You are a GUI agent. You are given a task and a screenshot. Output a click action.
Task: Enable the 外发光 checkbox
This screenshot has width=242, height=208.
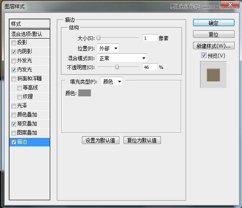point(14,61)
